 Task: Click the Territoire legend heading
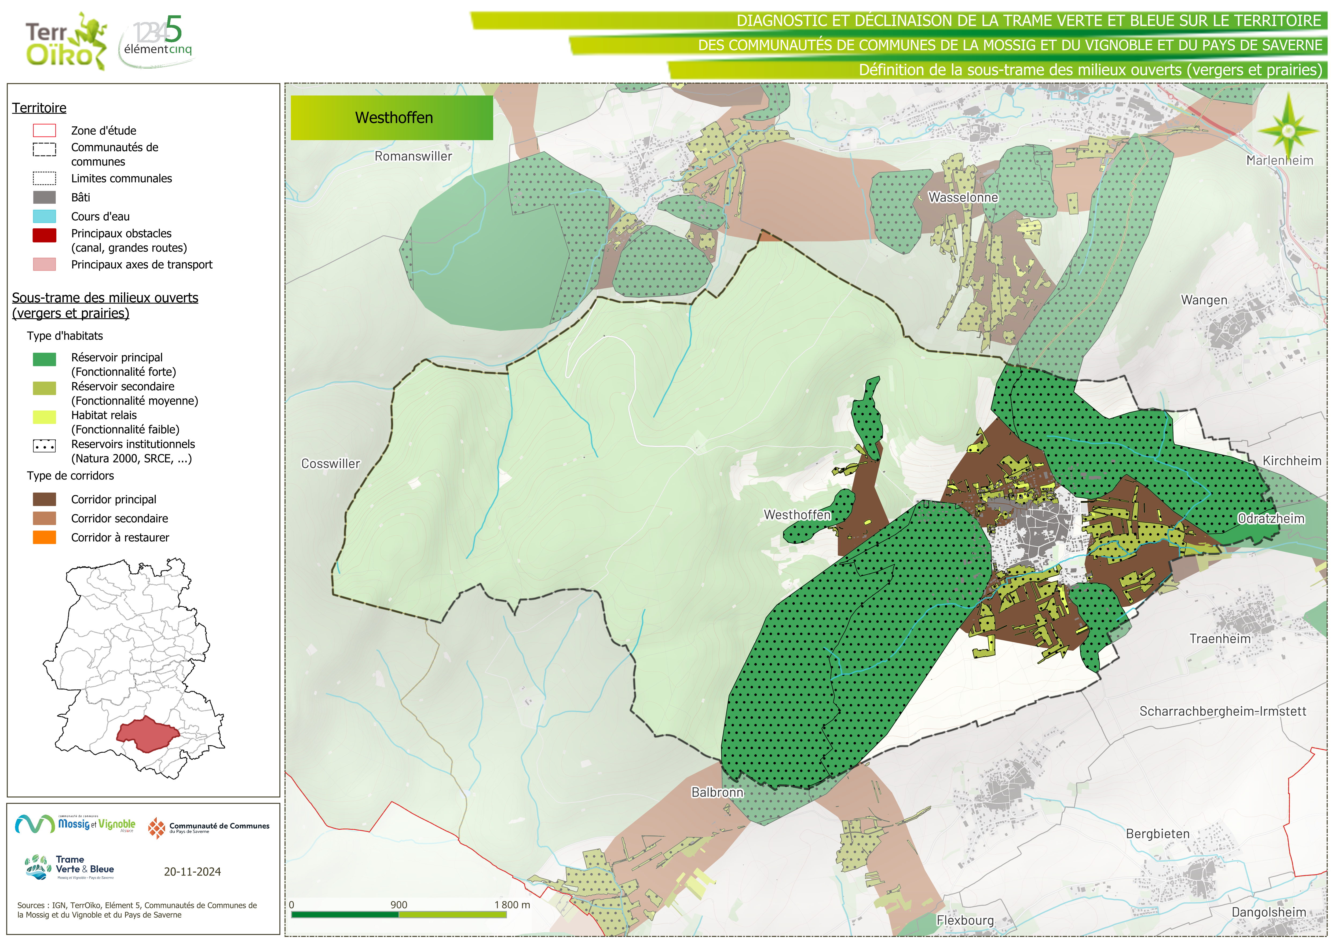[39, 108]
